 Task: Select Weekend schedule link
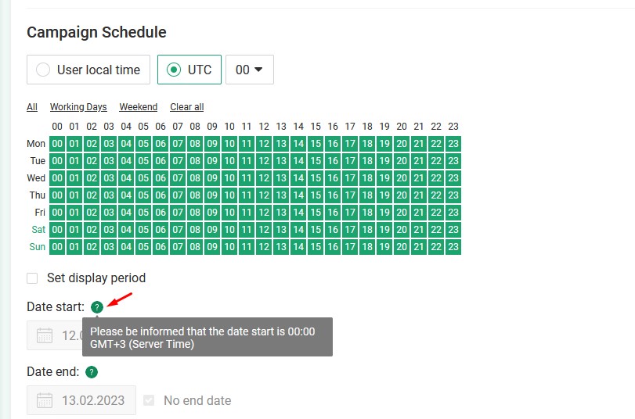138,107
